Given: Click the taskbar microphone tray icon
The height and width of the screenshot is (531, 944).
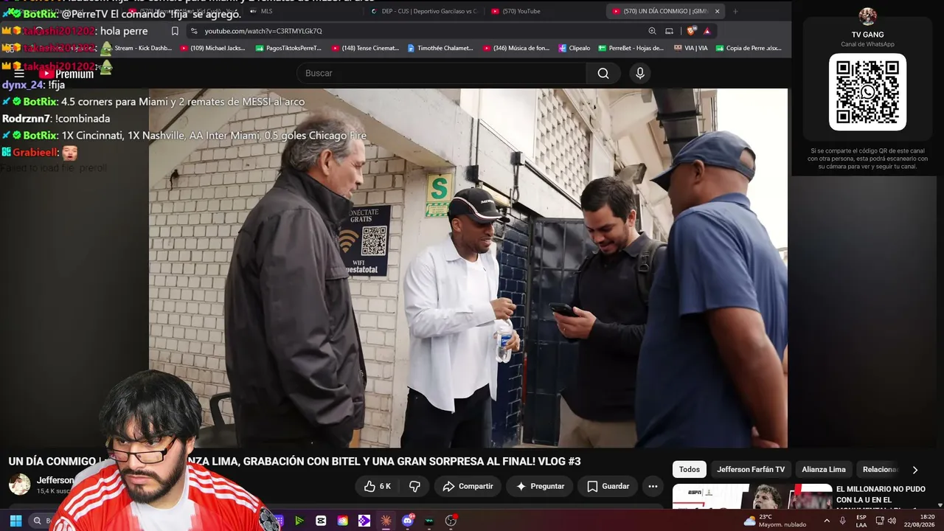Looking at the screenshot, I should click(843, 521).
